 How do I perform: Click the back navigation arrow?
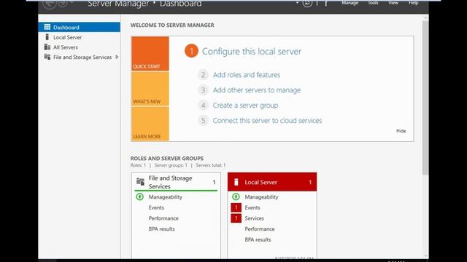(x=50, y=4)
